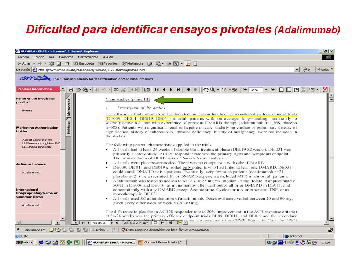Set Actual Size page view
This screenshot has width=352, height=264.
point(281,89)
